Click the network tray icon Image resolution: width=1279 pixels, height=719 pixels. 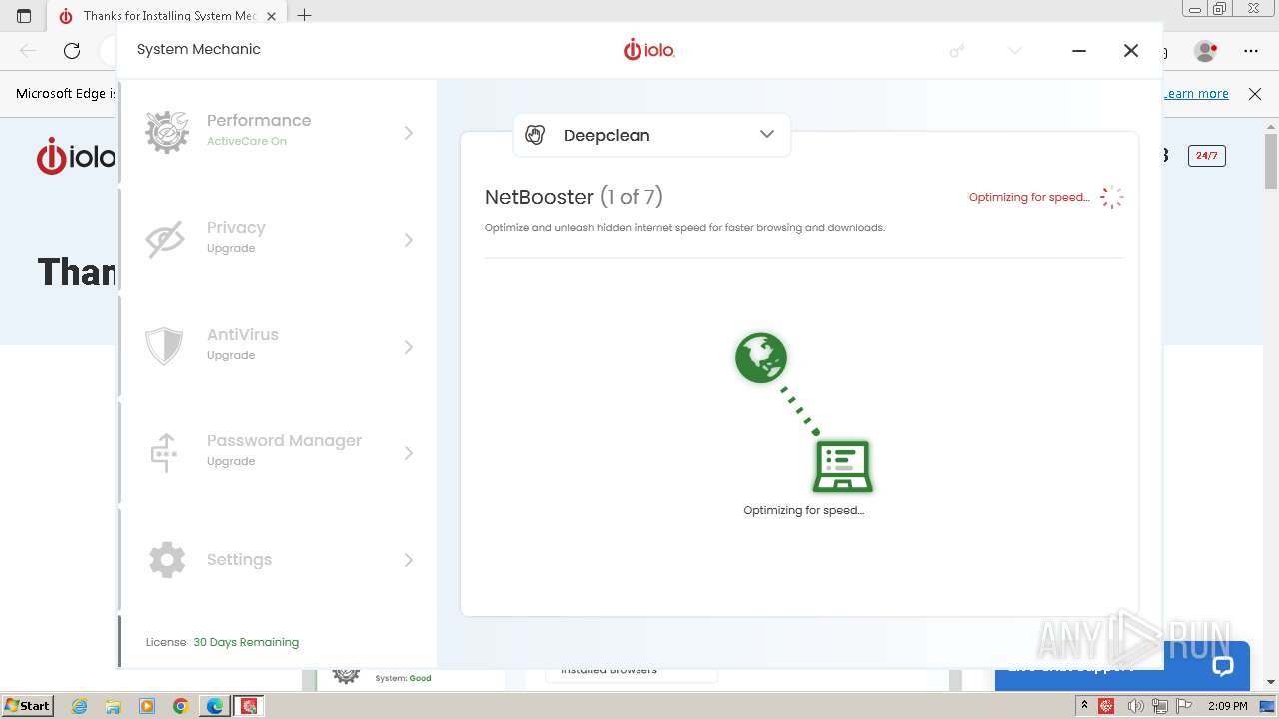pos(1159,706)
